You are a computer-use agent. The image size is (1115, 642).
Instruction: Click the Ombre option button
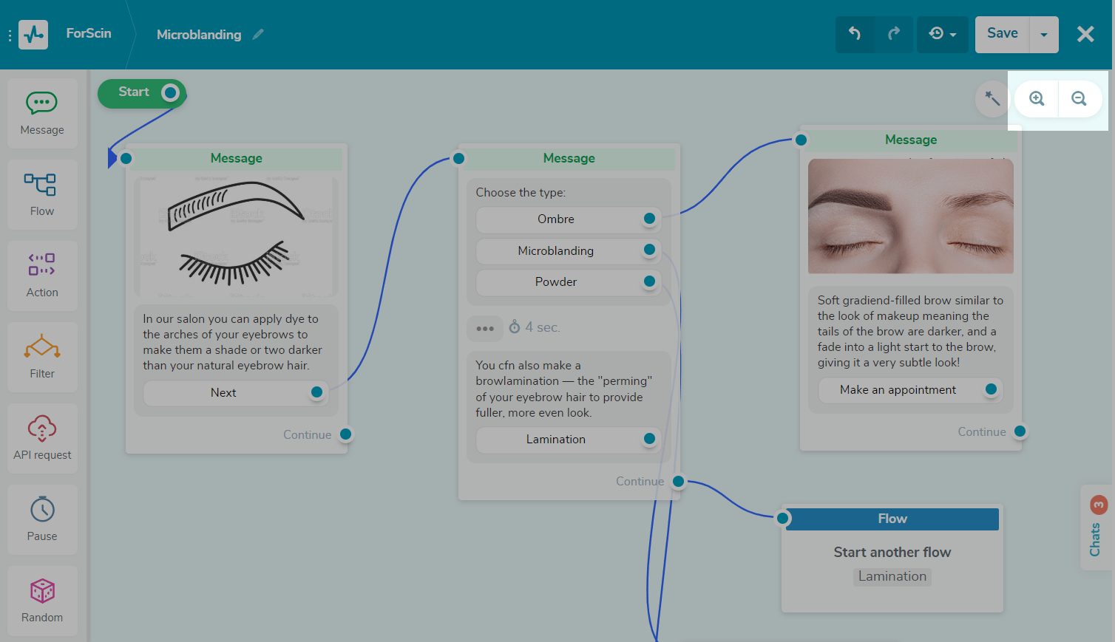click(556, 219)
